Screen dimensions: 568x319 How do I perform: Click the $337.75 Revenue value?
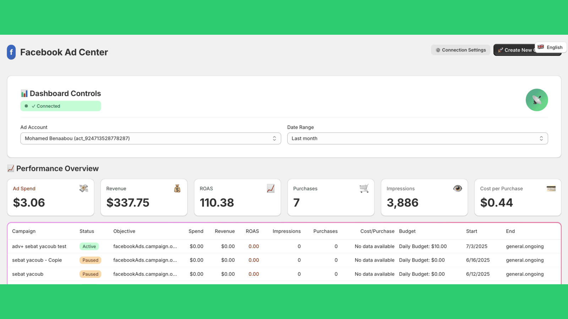pos(128,203)
